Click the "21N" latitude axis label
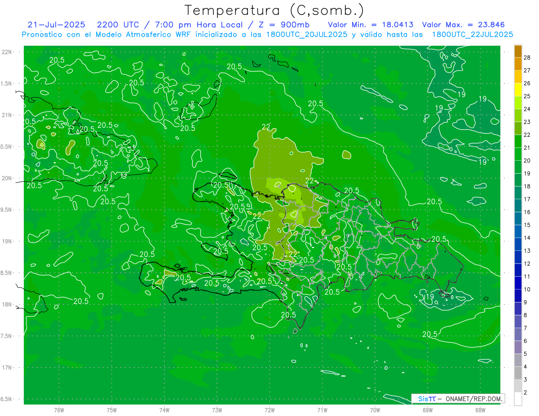The image size is (539, 416). (x=7, y=115)
